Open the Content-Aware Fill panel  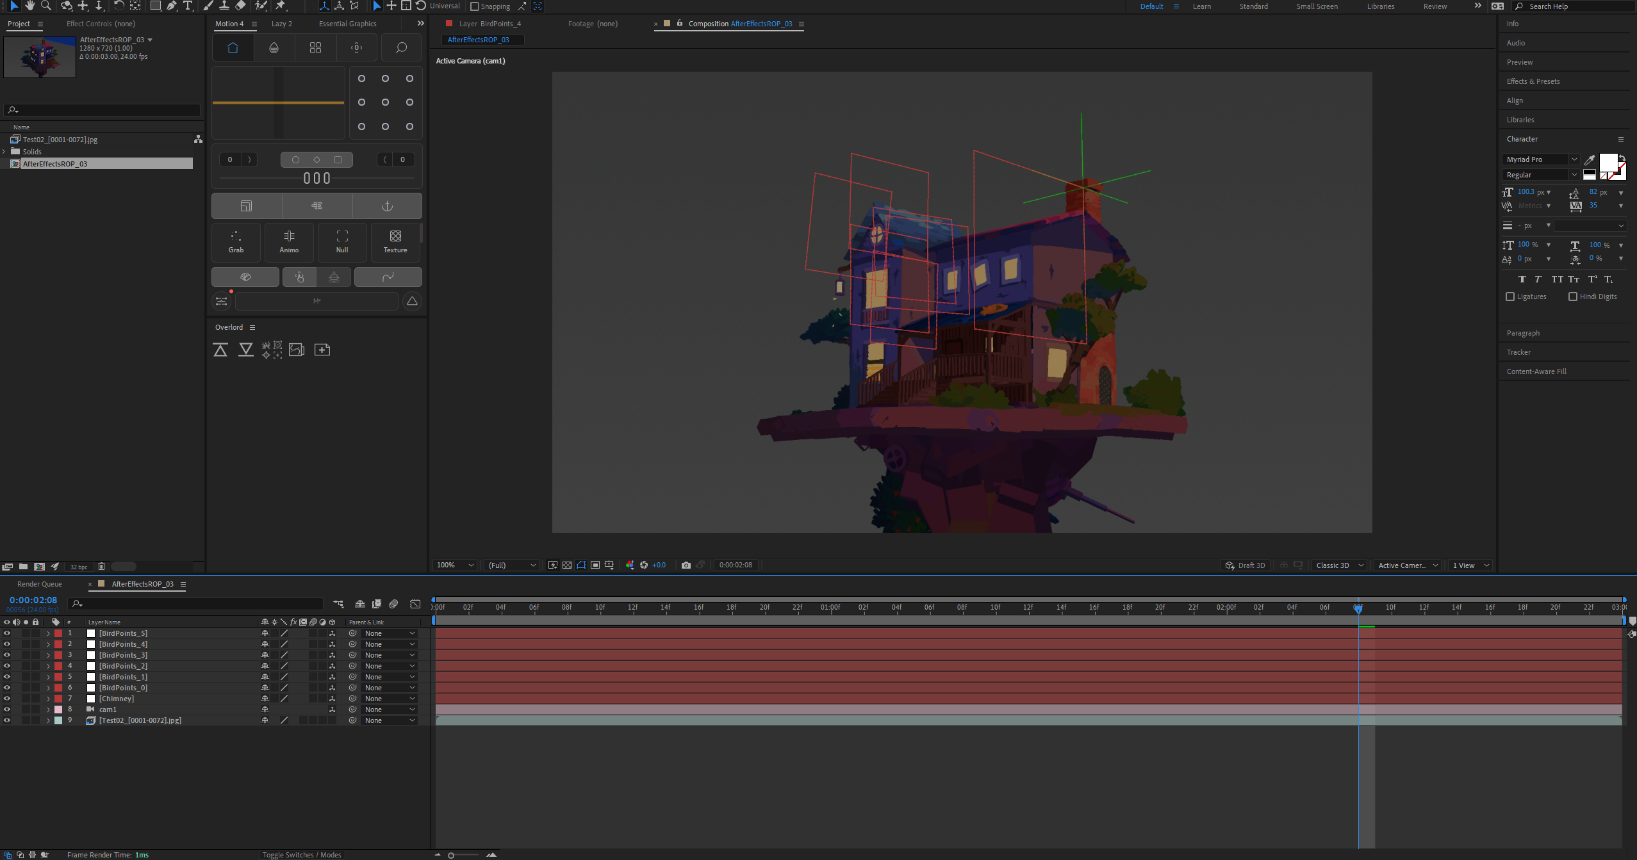[x=1536, y=371]
